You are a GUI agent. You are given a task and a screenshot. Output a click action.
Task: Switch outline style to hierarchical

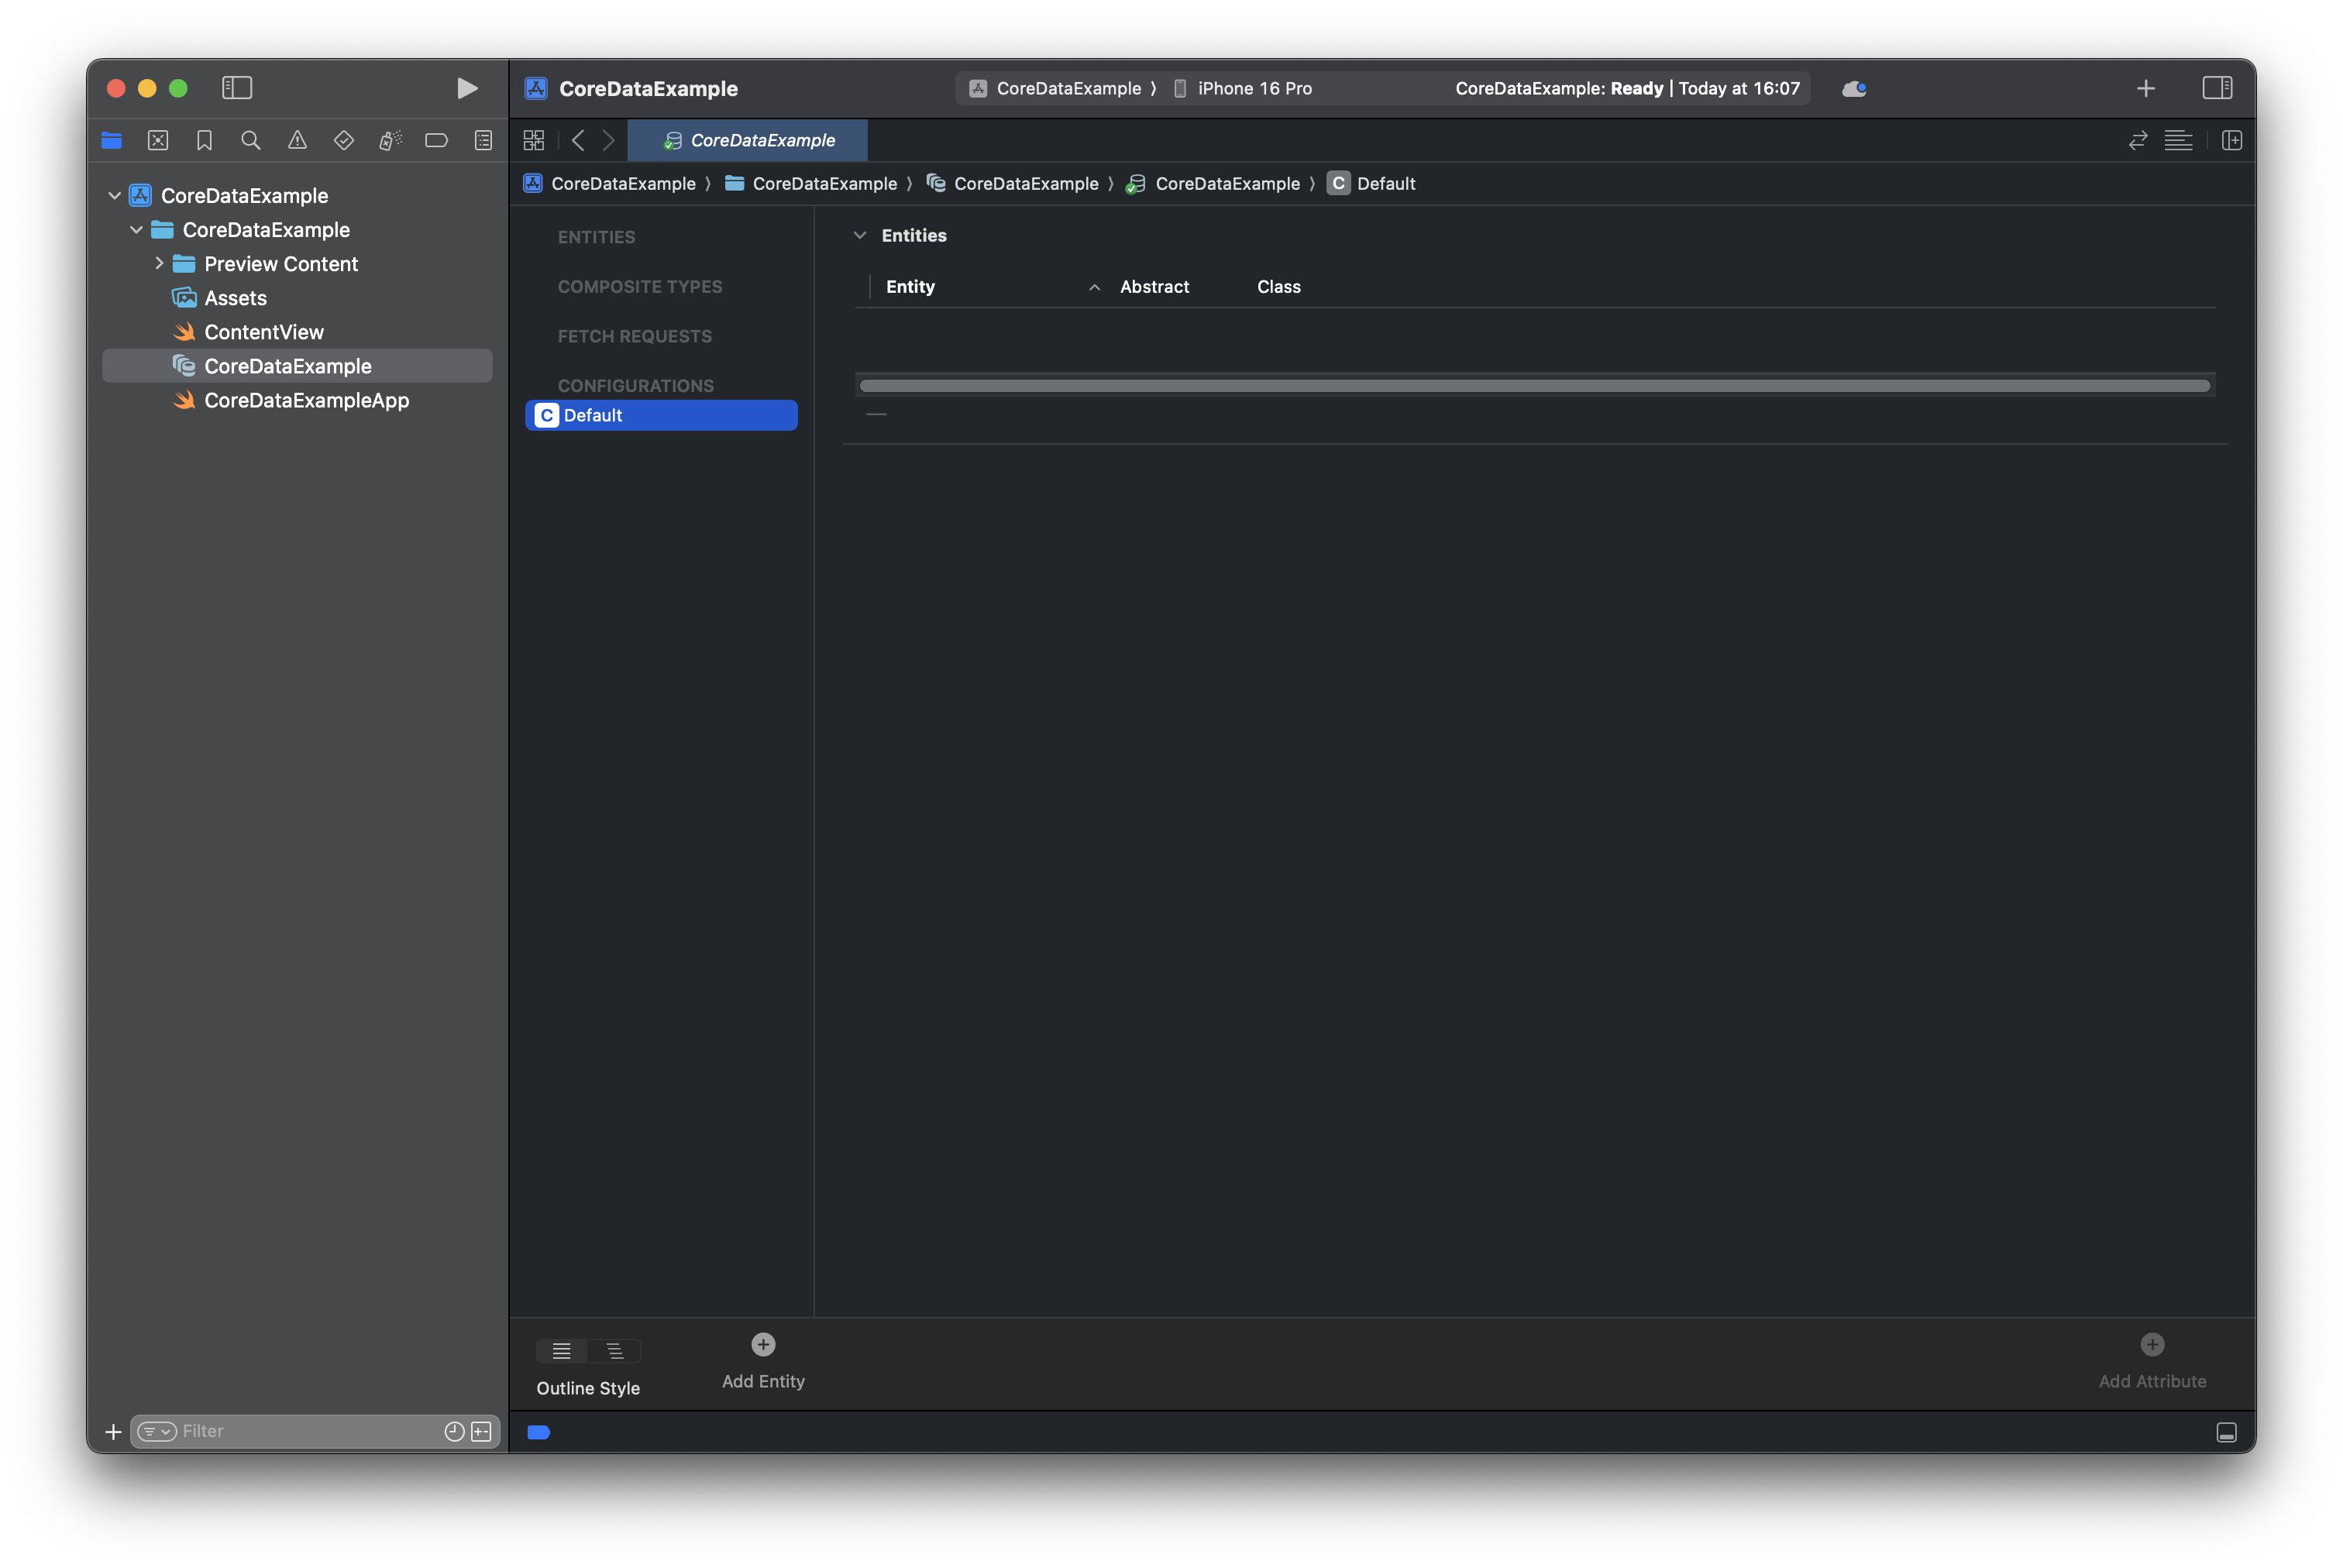tap(615, 1351)
